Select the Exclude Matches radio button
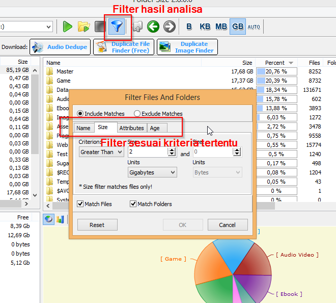 (137, 114)
